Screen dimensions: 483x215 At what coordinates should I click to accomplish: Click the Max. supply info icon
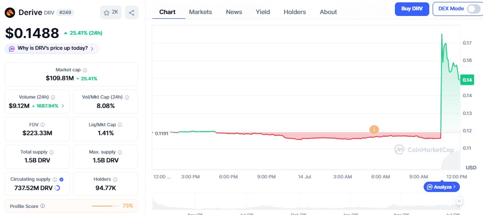(x=120, y=152)
